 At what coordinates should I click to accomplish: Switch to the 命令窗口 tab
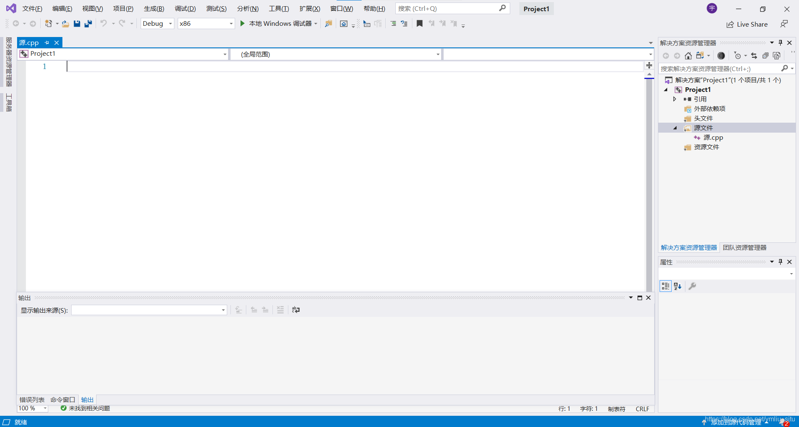point(63,400)
